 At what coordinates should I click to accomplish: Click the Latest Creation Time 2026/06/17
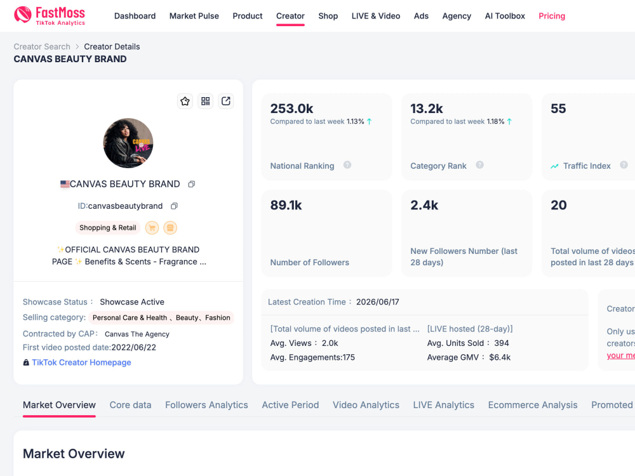pyautogui.click(x=377, y=302)
